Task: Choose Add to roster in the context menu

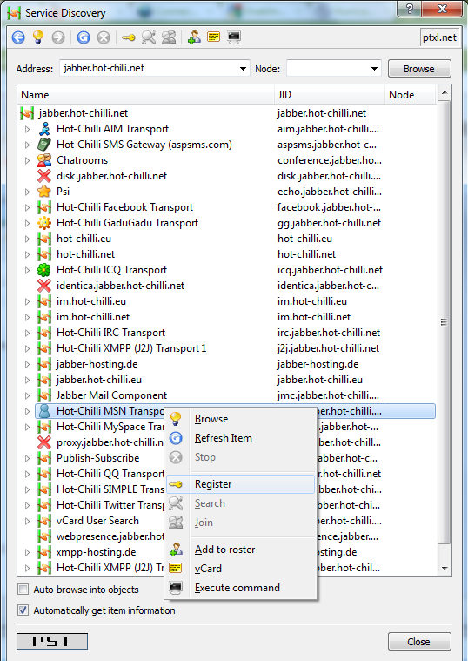Action: pyautogui.click(x=241, y=550)
